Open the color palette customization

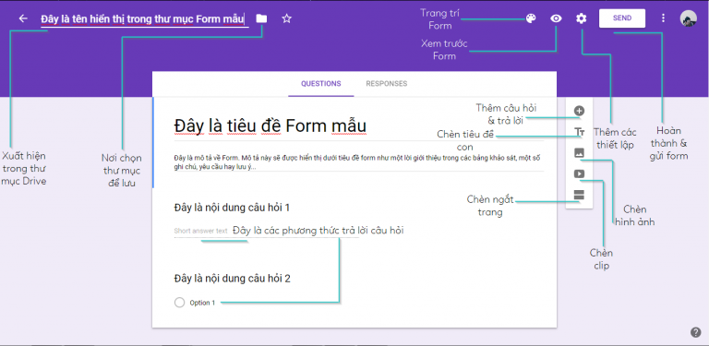point(531,18)
